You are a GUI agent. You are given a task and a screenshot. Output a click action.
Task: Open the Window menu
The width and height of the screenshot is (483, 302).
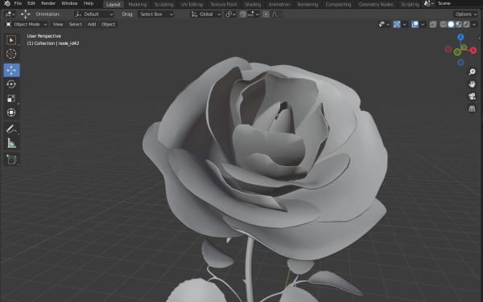69,3
